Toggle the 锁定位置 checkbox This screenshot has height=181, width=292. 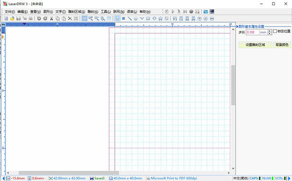275,31
